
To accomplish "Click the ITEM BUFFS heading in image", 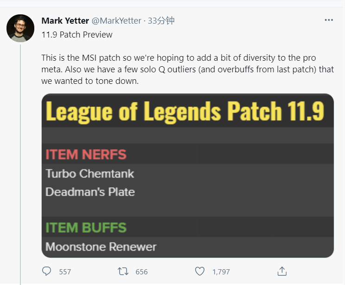I will pyautogui.click(x=86, y=228).
